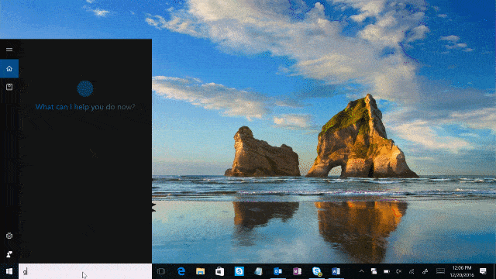
Task: Open OneNote from the taskbar
Action: (297, 271)
